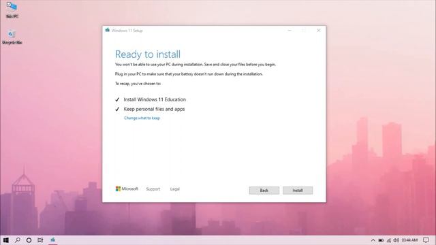Open the Action Center notification icon
Viewport: 436px width, 245px height.
click(426, 240)
